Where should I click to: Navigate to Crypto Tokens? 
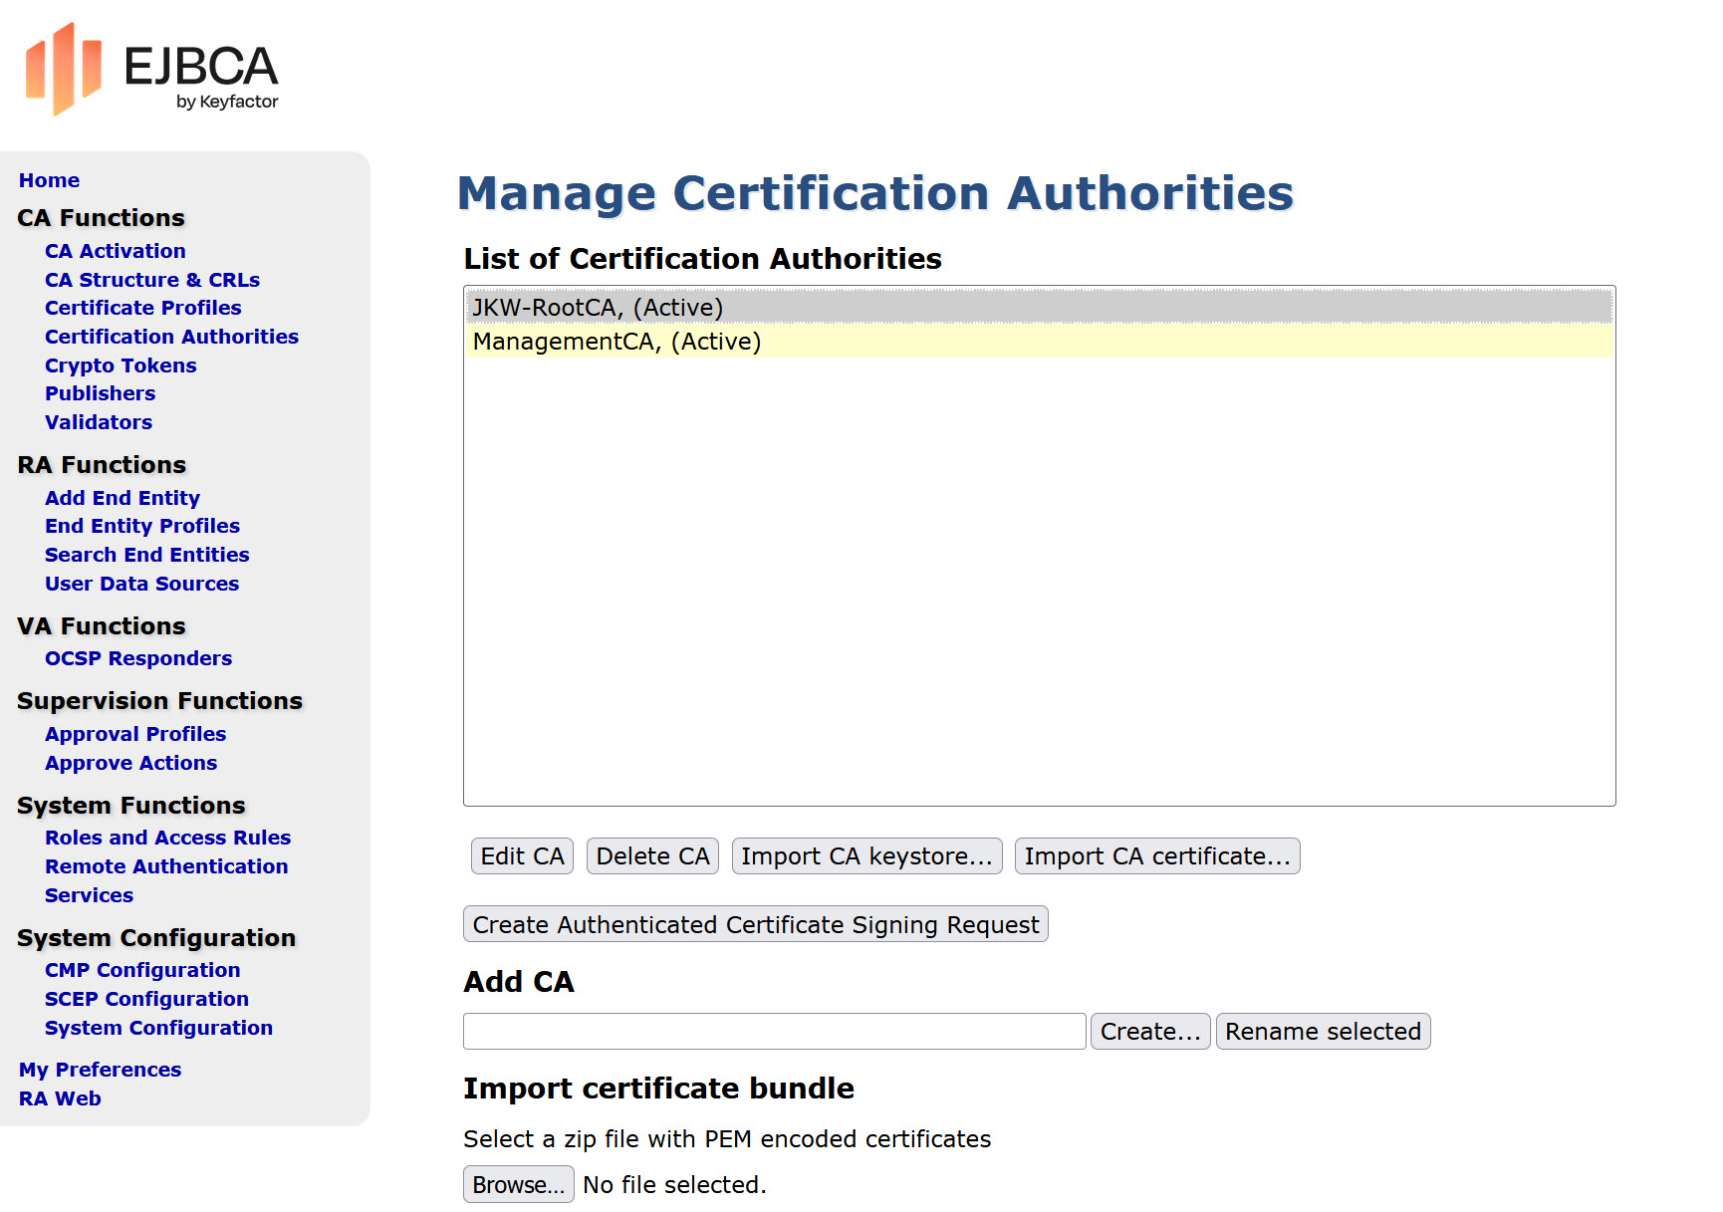pyautogui.click(x=121, y=365)
